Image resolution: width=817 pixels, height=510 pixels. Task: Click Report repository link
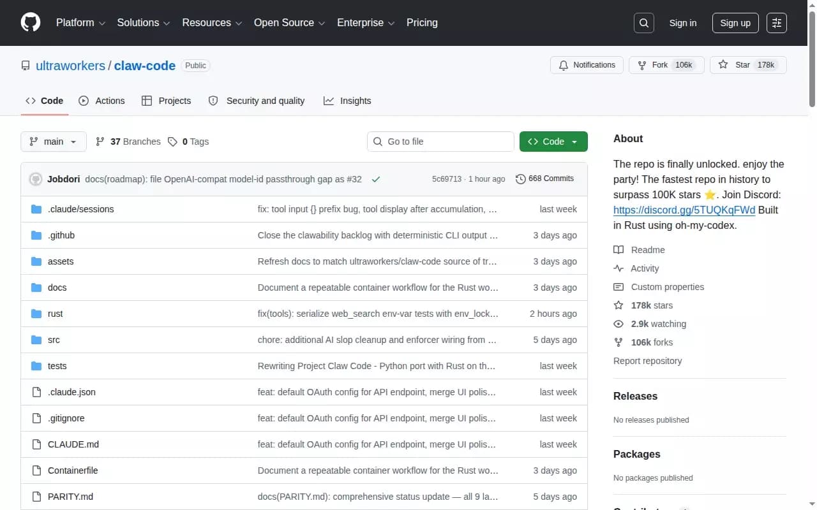[x=647, y=361]
